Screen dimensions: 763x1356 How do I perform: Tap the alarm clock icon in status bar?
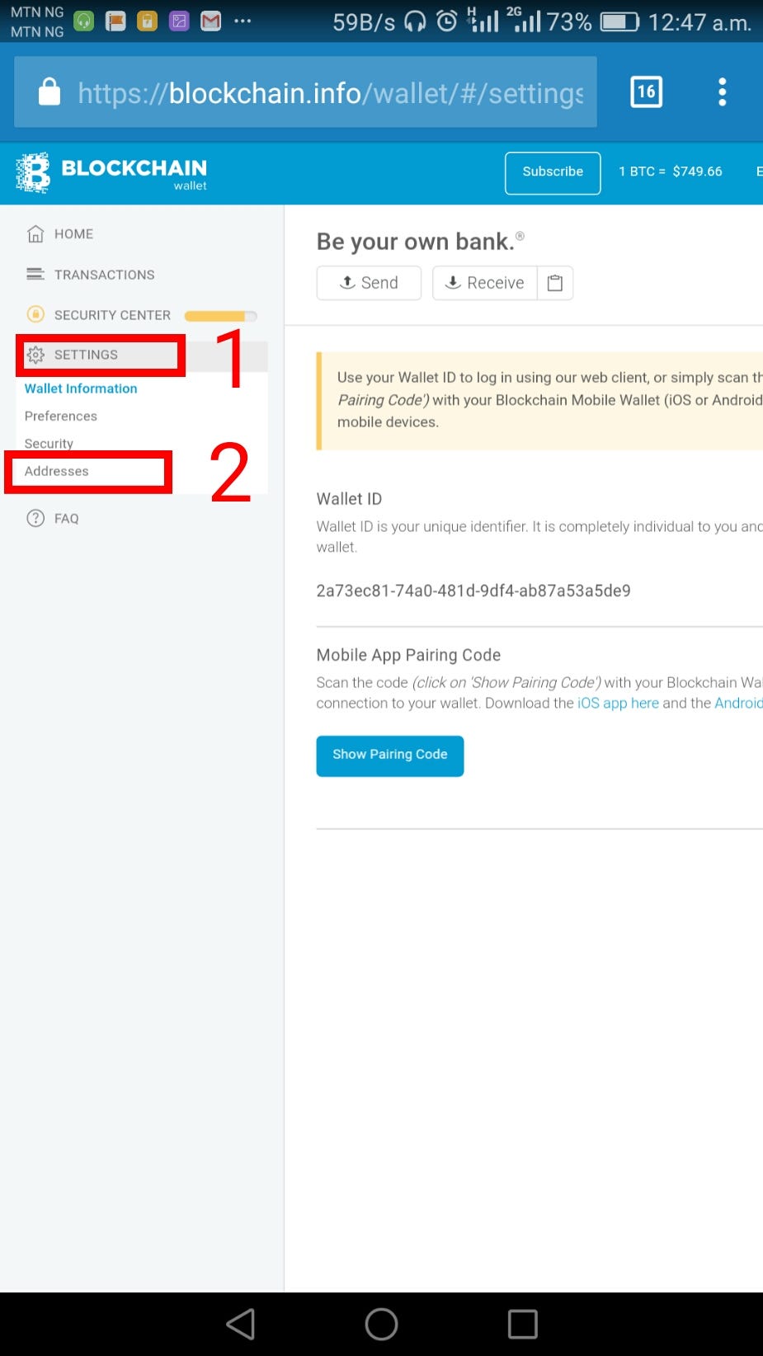tap(446, 21)
